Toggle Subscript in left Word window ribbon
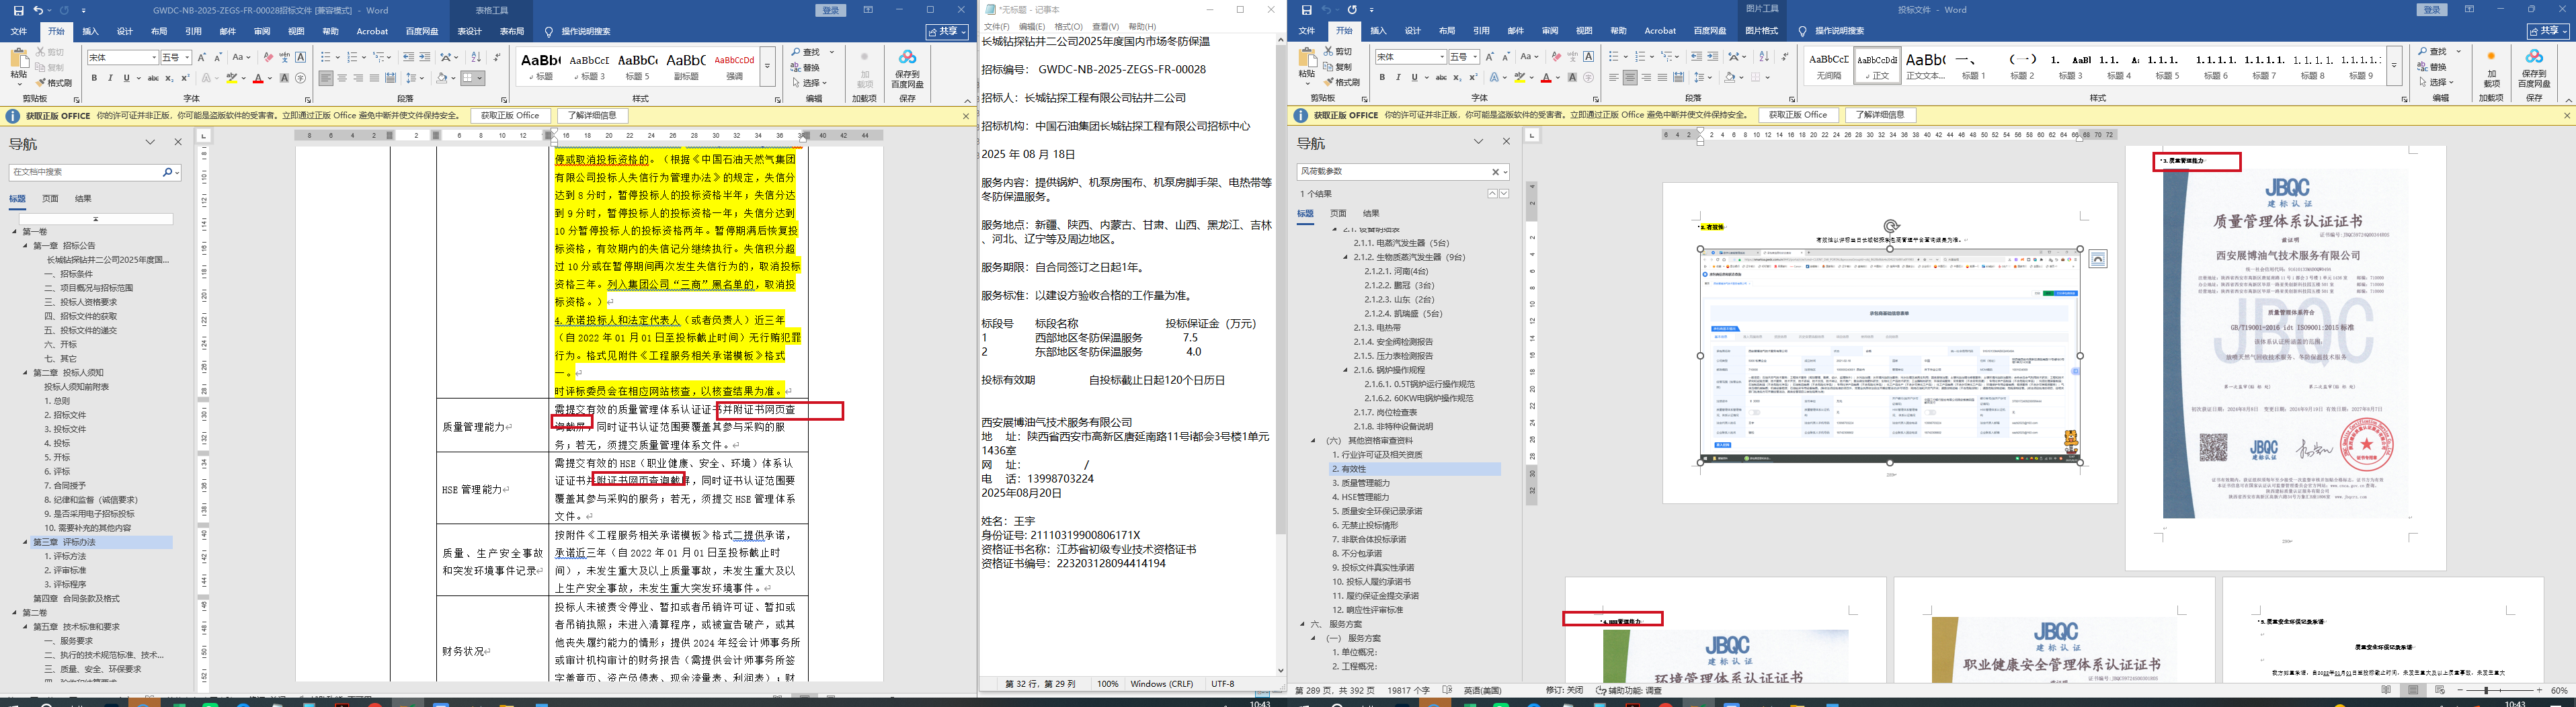Image resolution: width=2576 pixels, height=707 pixels. click(x=169, y=78)
